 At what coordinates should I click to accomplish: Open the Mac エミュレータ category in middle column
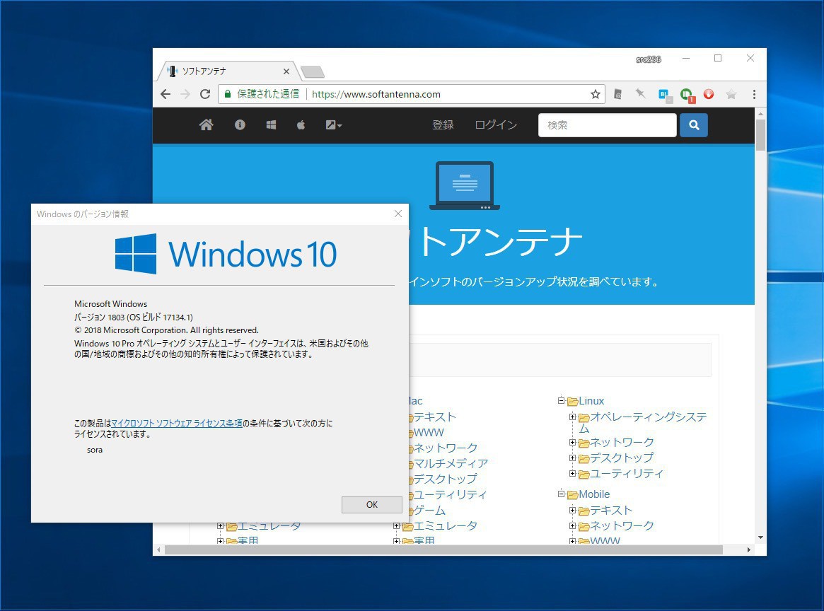[446, 526]
